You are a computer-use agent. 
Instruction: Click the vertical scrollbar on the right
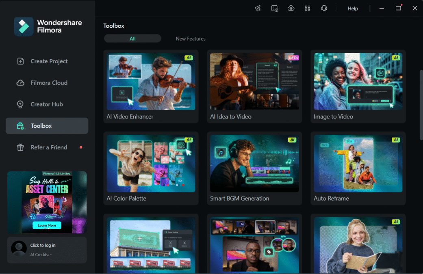tap(421, 105)
